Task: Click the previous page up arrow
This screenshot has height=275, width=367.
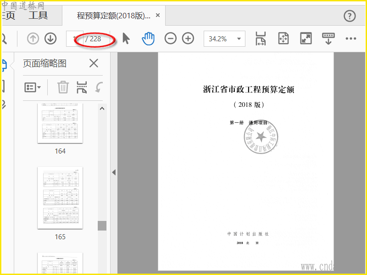Action: pyautogui.click(x=33, y=38)
